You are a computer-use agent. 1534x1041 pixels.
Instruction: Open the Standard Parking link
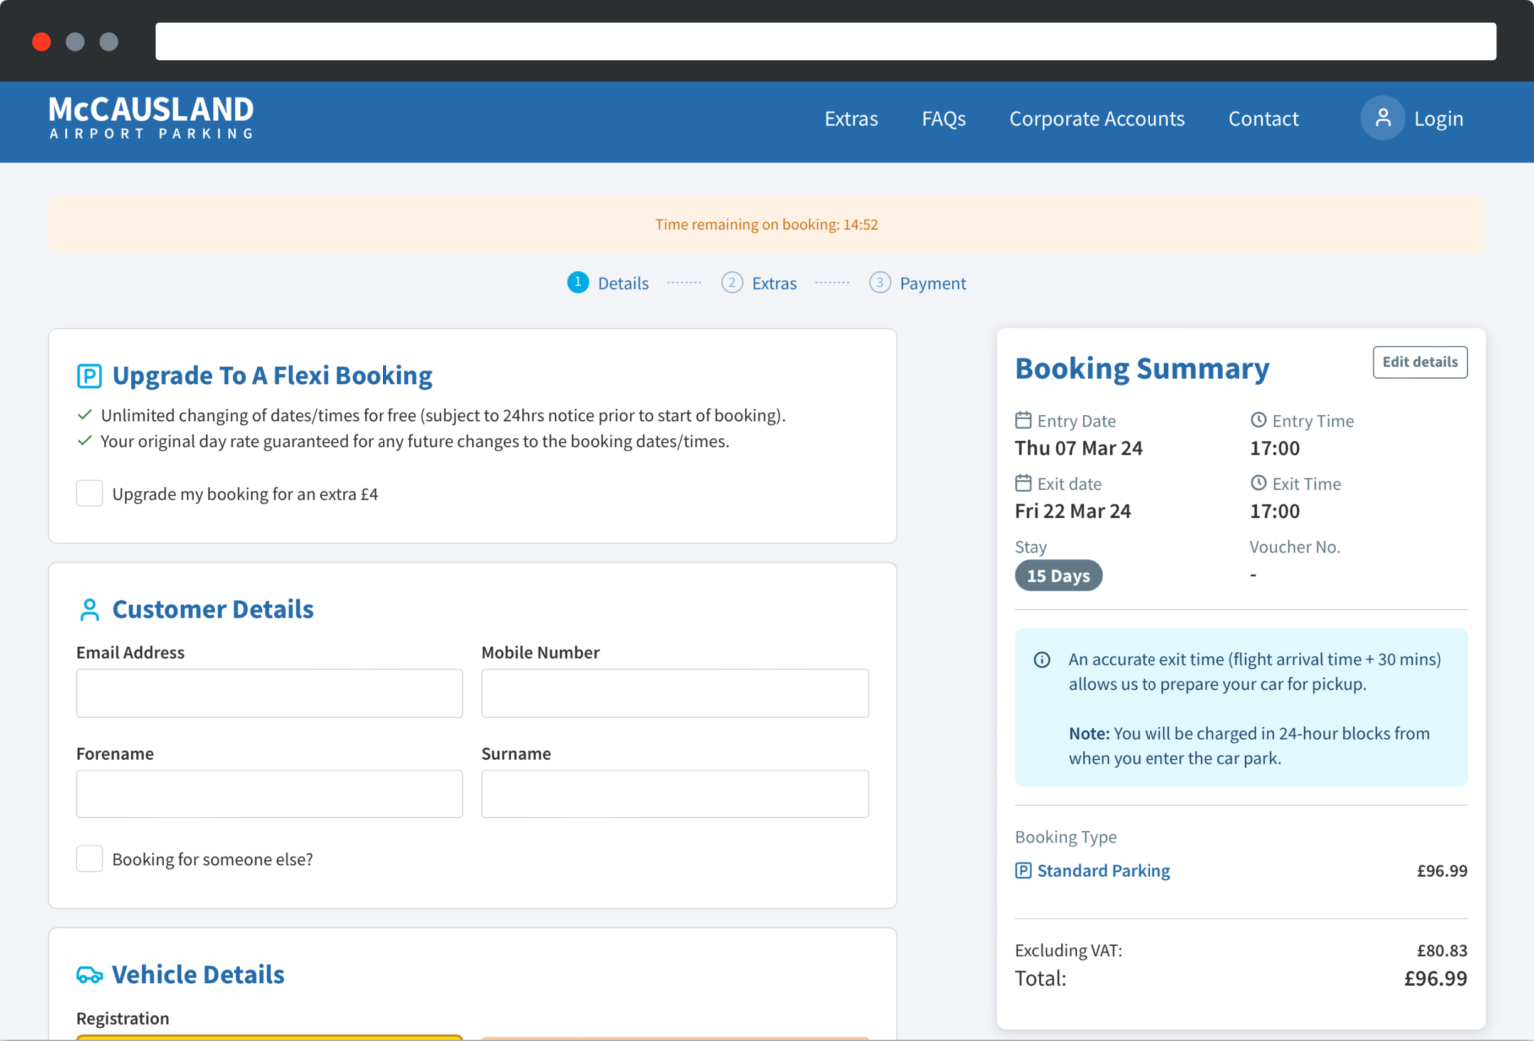click(1103, 870)
